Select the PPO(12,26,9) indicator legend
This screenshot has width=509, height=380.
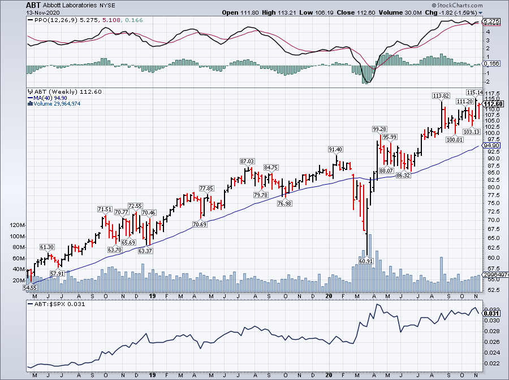[x=85, y=20]
